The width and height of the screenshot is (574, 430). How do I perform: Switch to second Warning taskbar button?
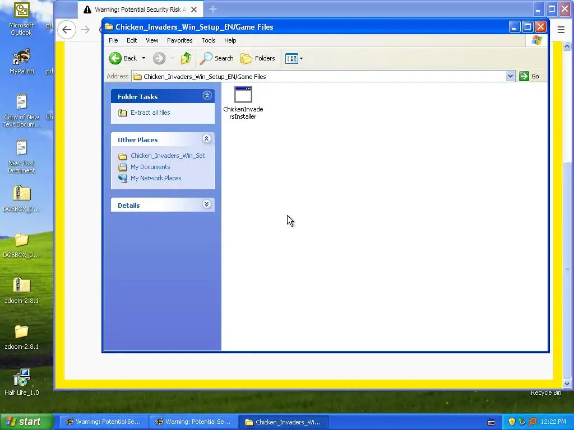click(193, 422)
